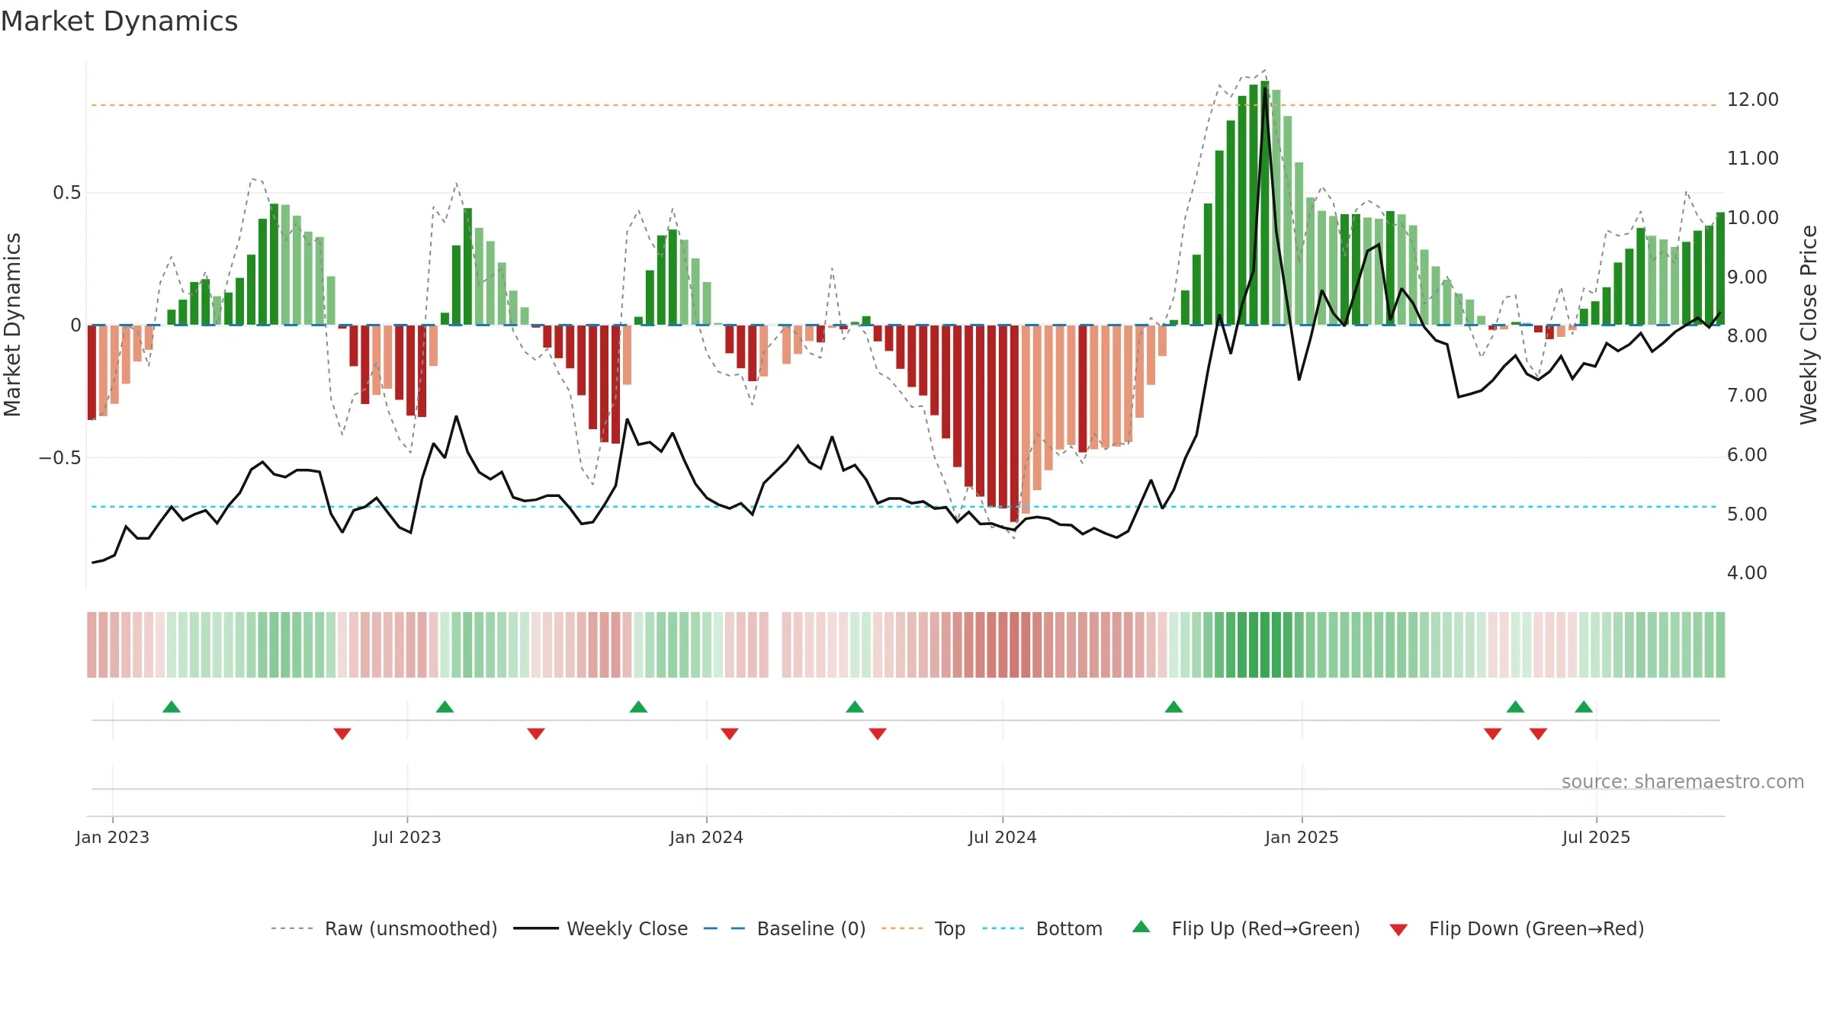Click the 5.00 price tick label
This screenshot has height=1029, width=1830.
pos(1747,514)
